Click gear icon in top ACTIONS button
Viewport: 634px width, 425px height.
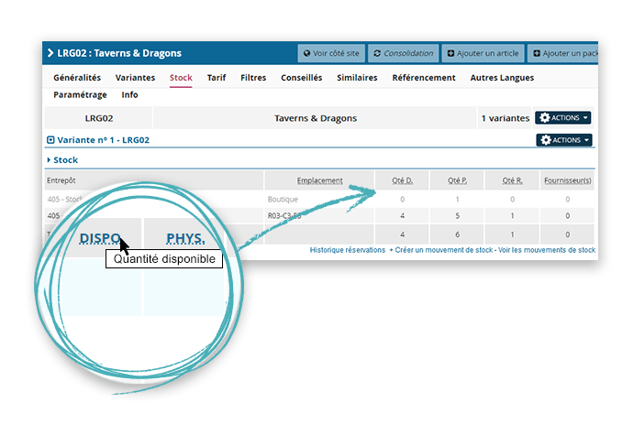pyautogui.click(x=545, y=118)
